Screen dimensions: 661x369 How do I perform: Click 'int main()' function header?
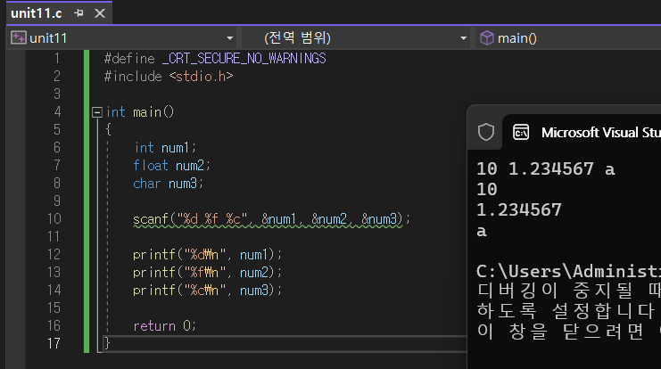point(140,112)
